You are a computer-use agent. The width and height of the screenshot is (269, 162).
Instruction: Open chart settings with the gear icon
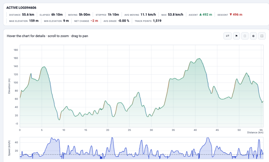pos(253,36)
